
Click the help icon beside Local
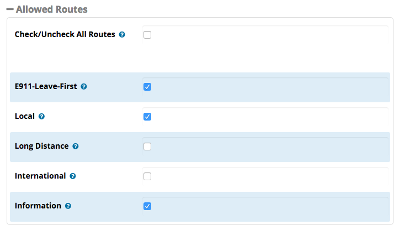pos(41,117)
